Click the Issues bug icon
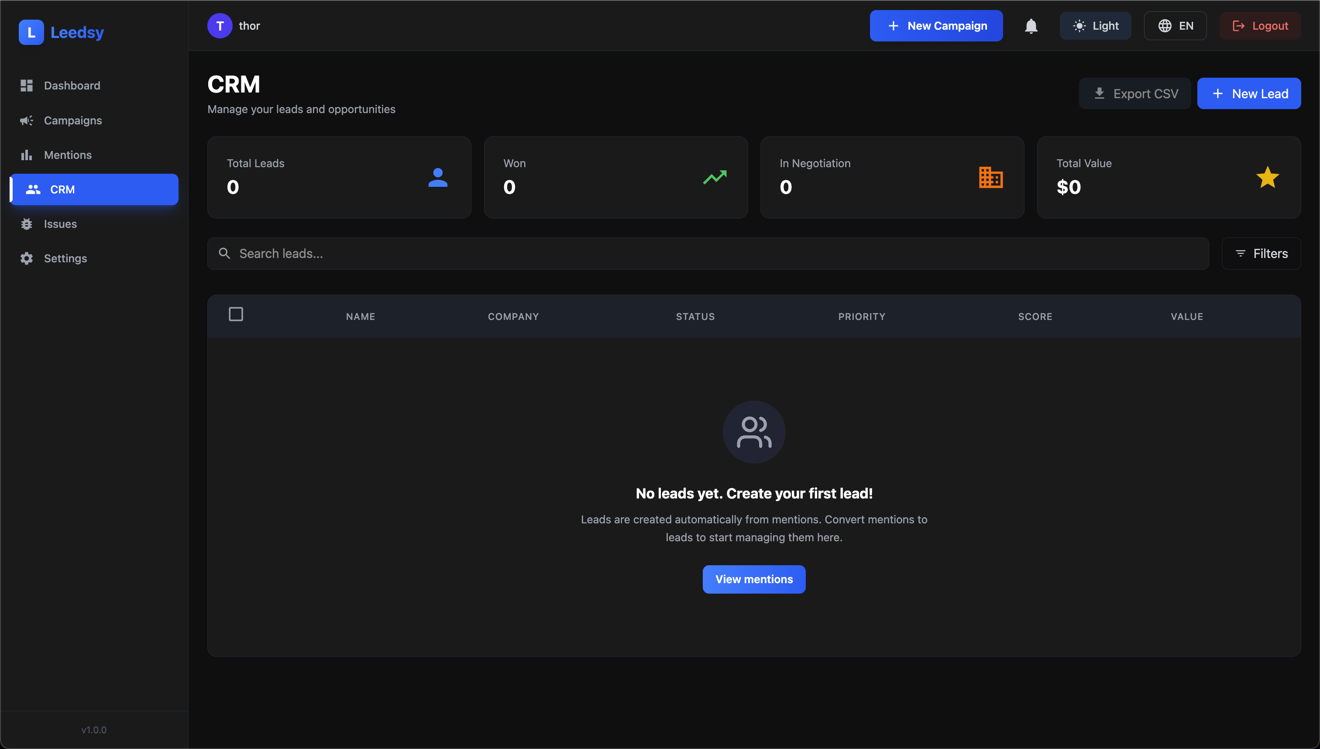 click(x=27, y=224)
